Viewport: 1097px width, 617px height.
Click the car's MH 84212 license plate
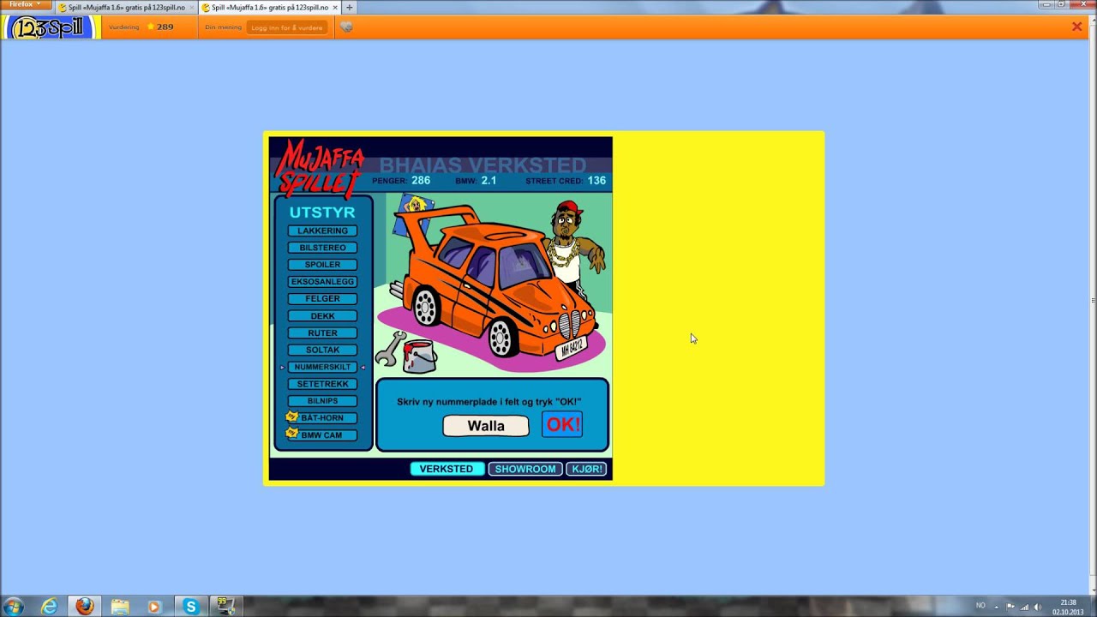click(x=571, y=347)
